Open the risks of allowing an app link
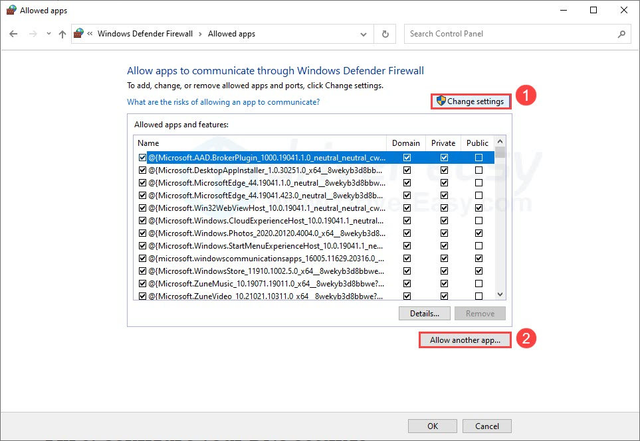 click(x=223, y=102)
